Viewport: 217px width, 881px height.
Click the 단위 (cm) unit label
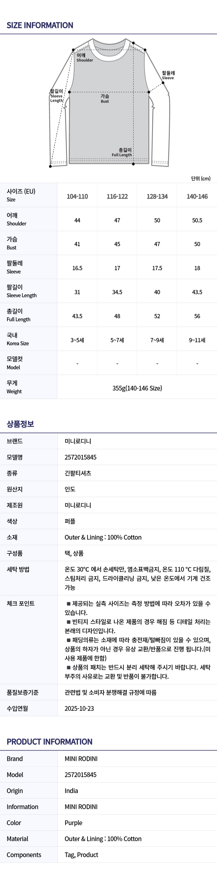click(201, 179)
